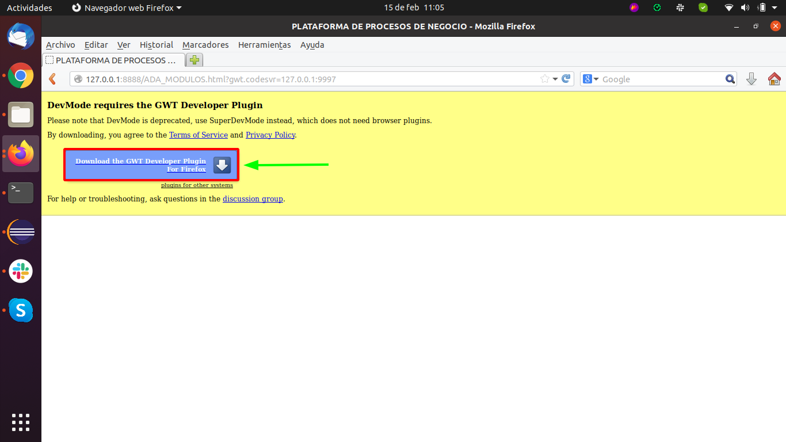The image size is (786, 442).
Task: Open the battery indicator
Action: point(762,7)
